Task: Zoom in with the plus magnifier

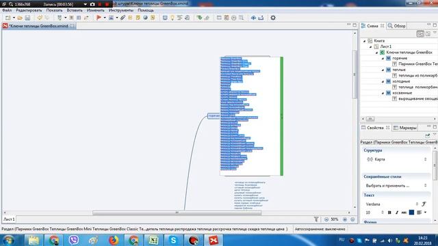Action: coord(345,219)
